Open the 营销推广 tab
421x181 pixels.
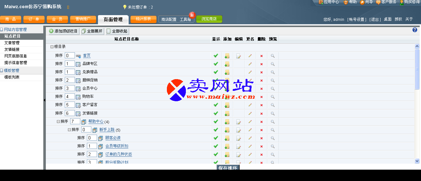pos(83,19)
